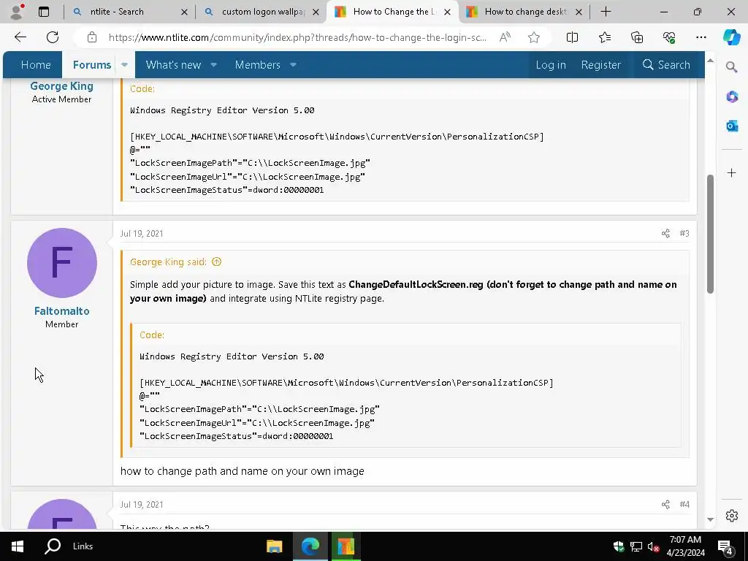Viewport: 748px width, 561px height.
Task: Go back to previous page
Action: [20, 37]
